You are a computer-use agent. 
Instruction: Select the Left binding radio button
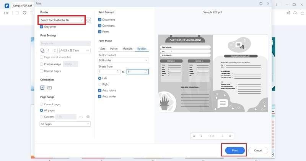(100, 78)
